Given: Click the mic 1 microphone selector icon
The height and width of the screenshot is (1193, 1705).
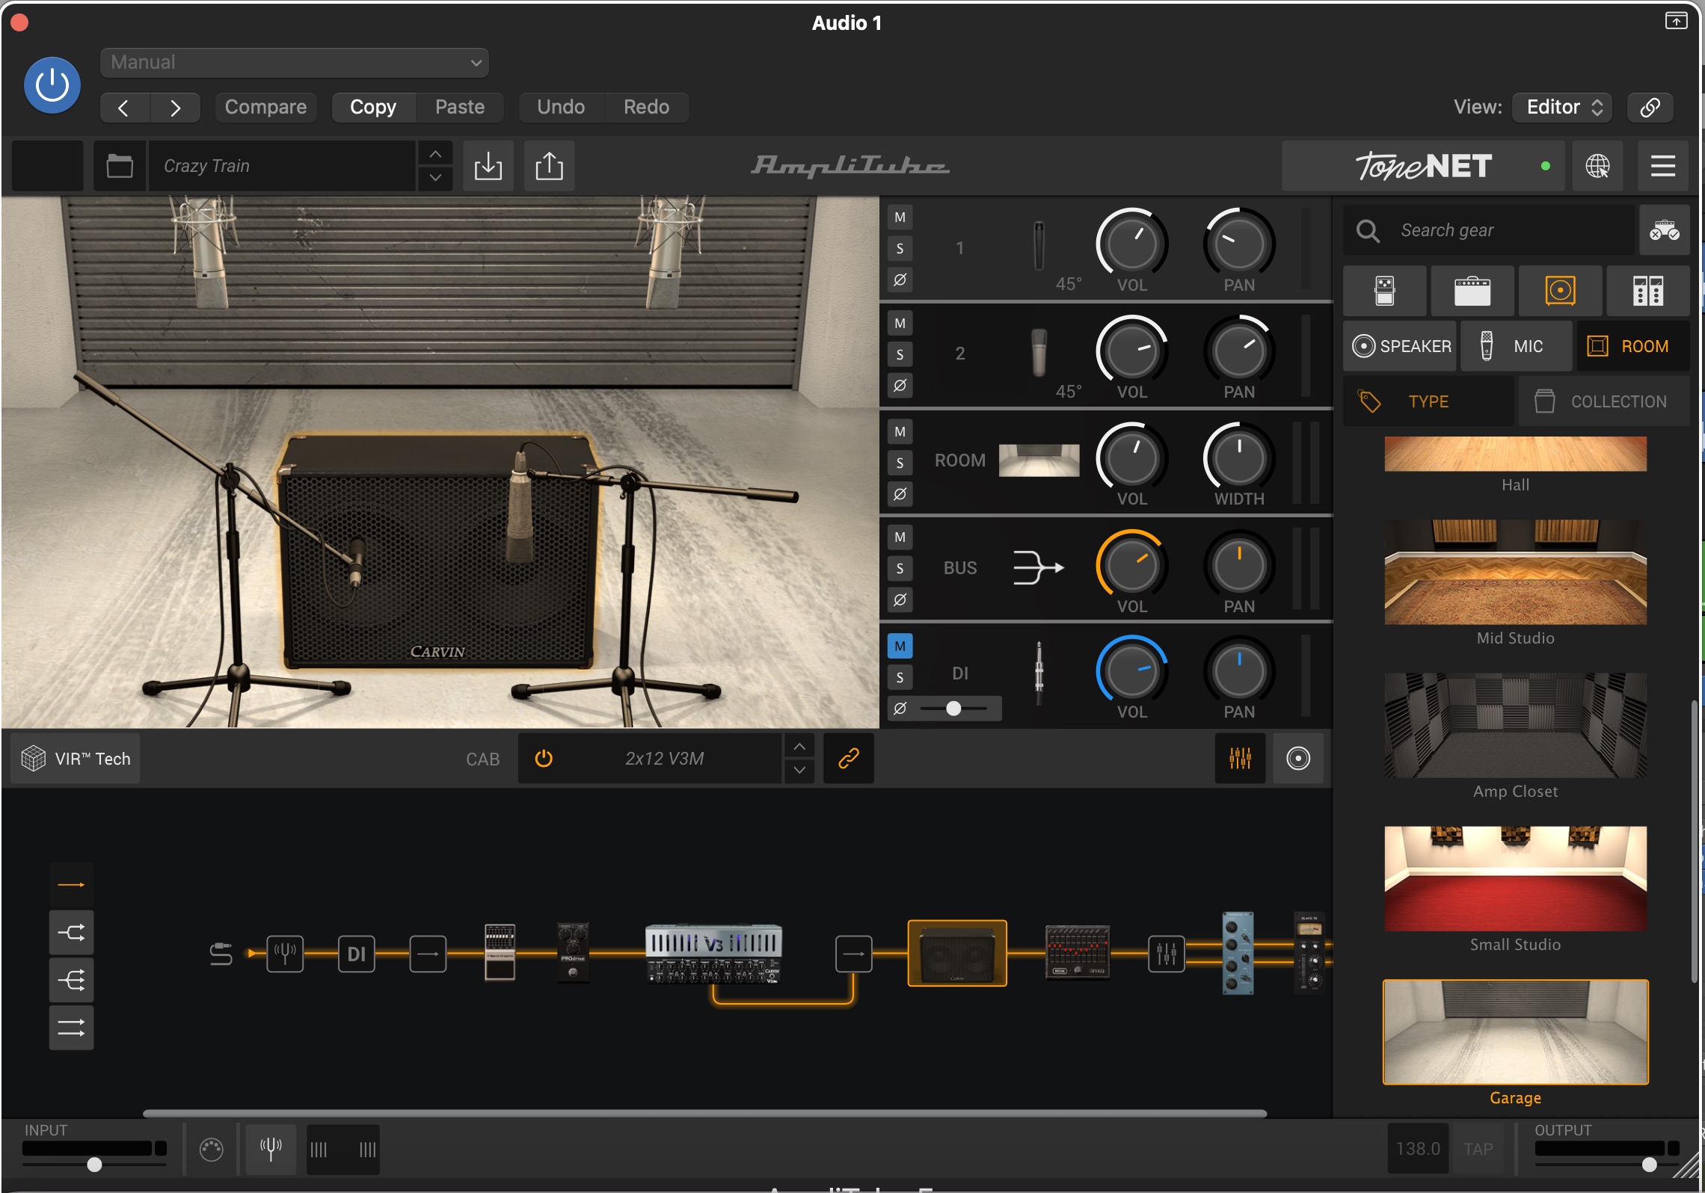Looking at the screenshot, I should point(1039,246).
